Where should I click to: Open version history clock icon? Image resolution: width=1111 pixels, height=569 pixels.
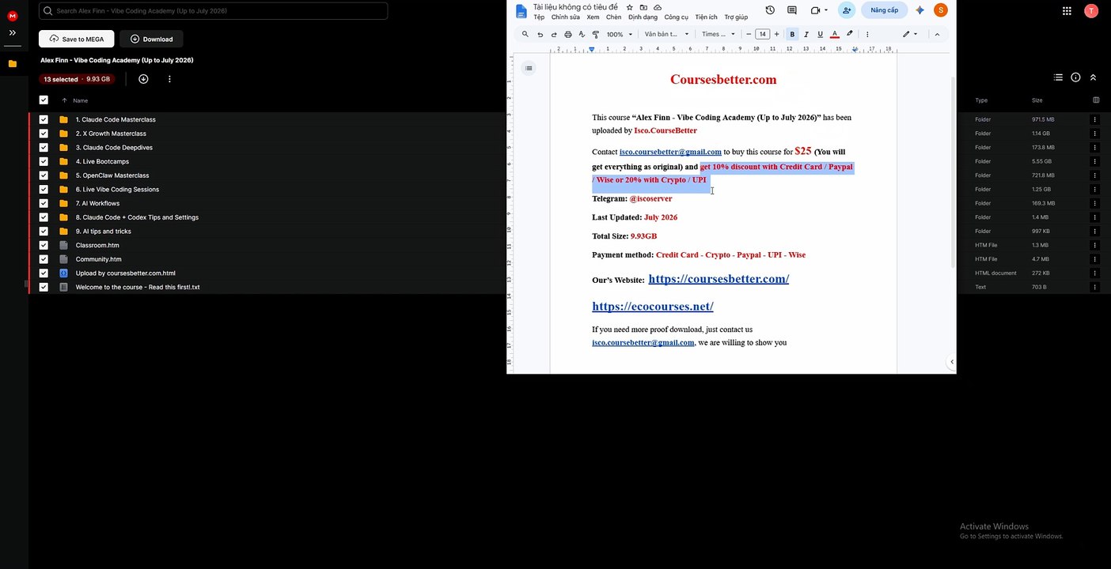tap(770, 10)
